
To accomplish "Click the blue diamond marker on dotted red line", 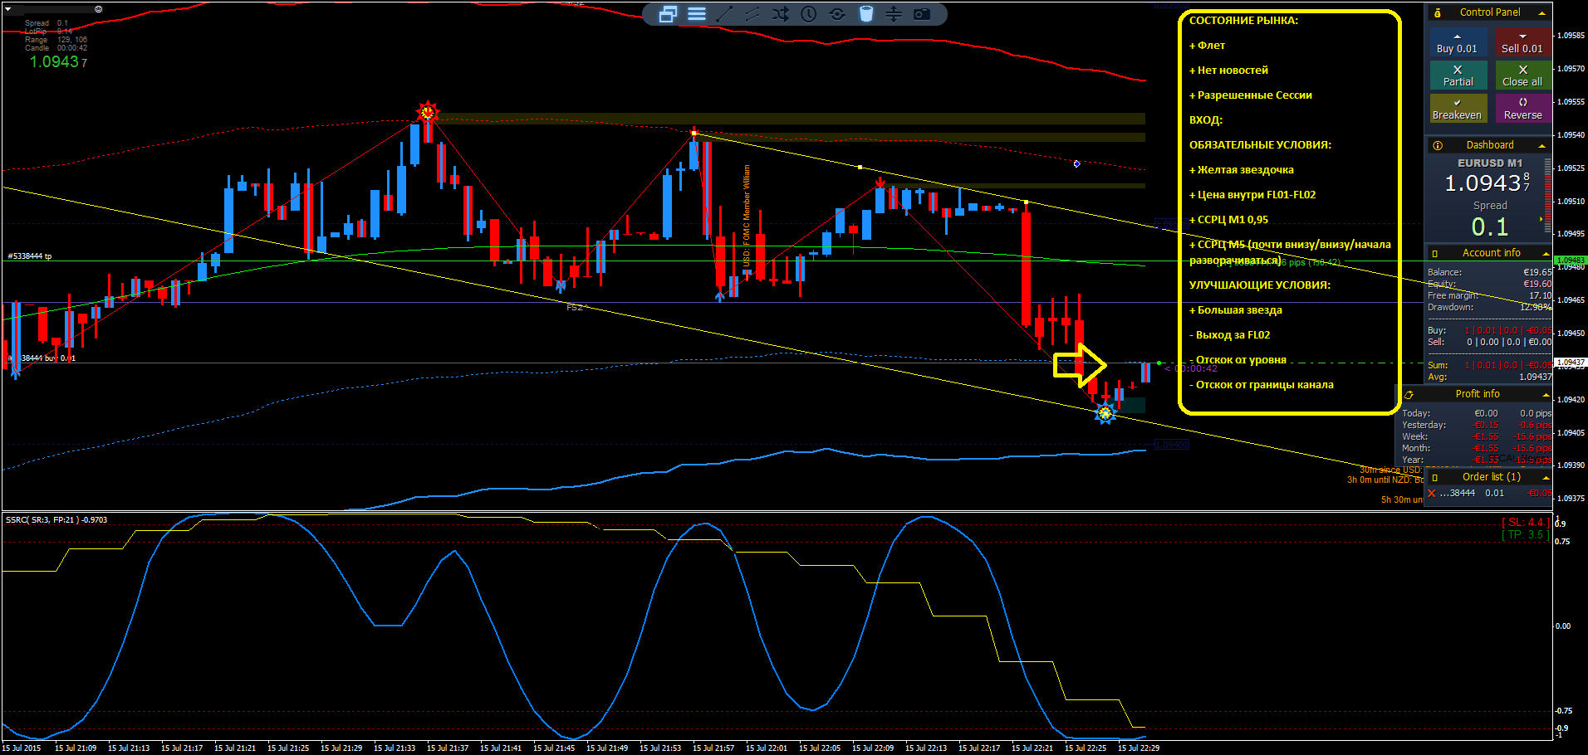I will (1076, 163).
